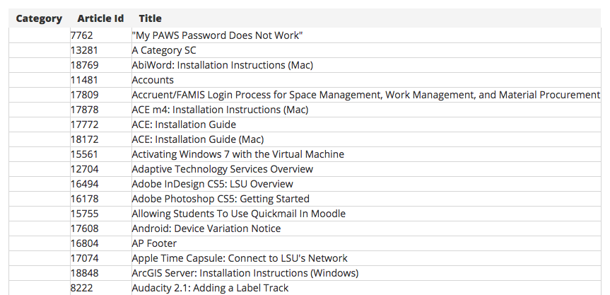
Task: Select article id 16494
Action: click(84, 184)
